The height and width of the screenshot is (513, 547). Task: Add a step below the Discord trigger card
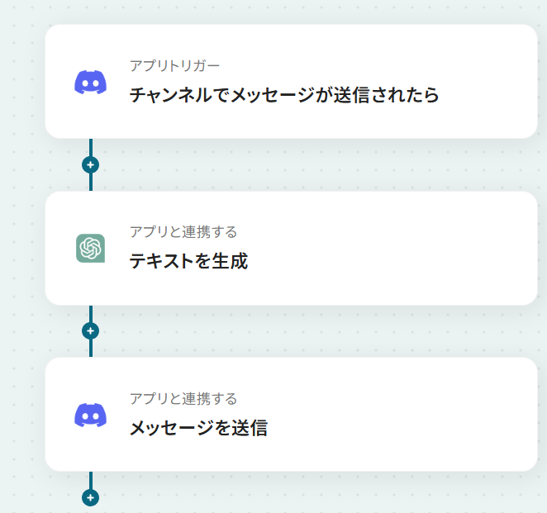pyautogui.click(x=90, y=165)
